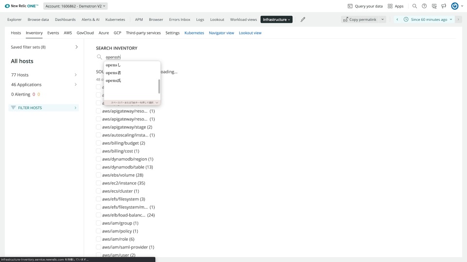The height and width of the screenshot is (262, 467).
Task: Switch to the Hosts tab
Action: point(16,33)
